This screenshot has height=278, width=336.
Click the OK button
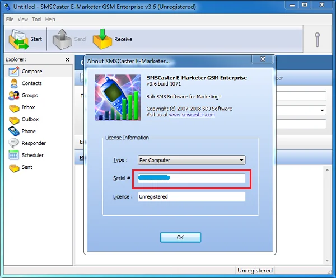(x=180, y=237)
